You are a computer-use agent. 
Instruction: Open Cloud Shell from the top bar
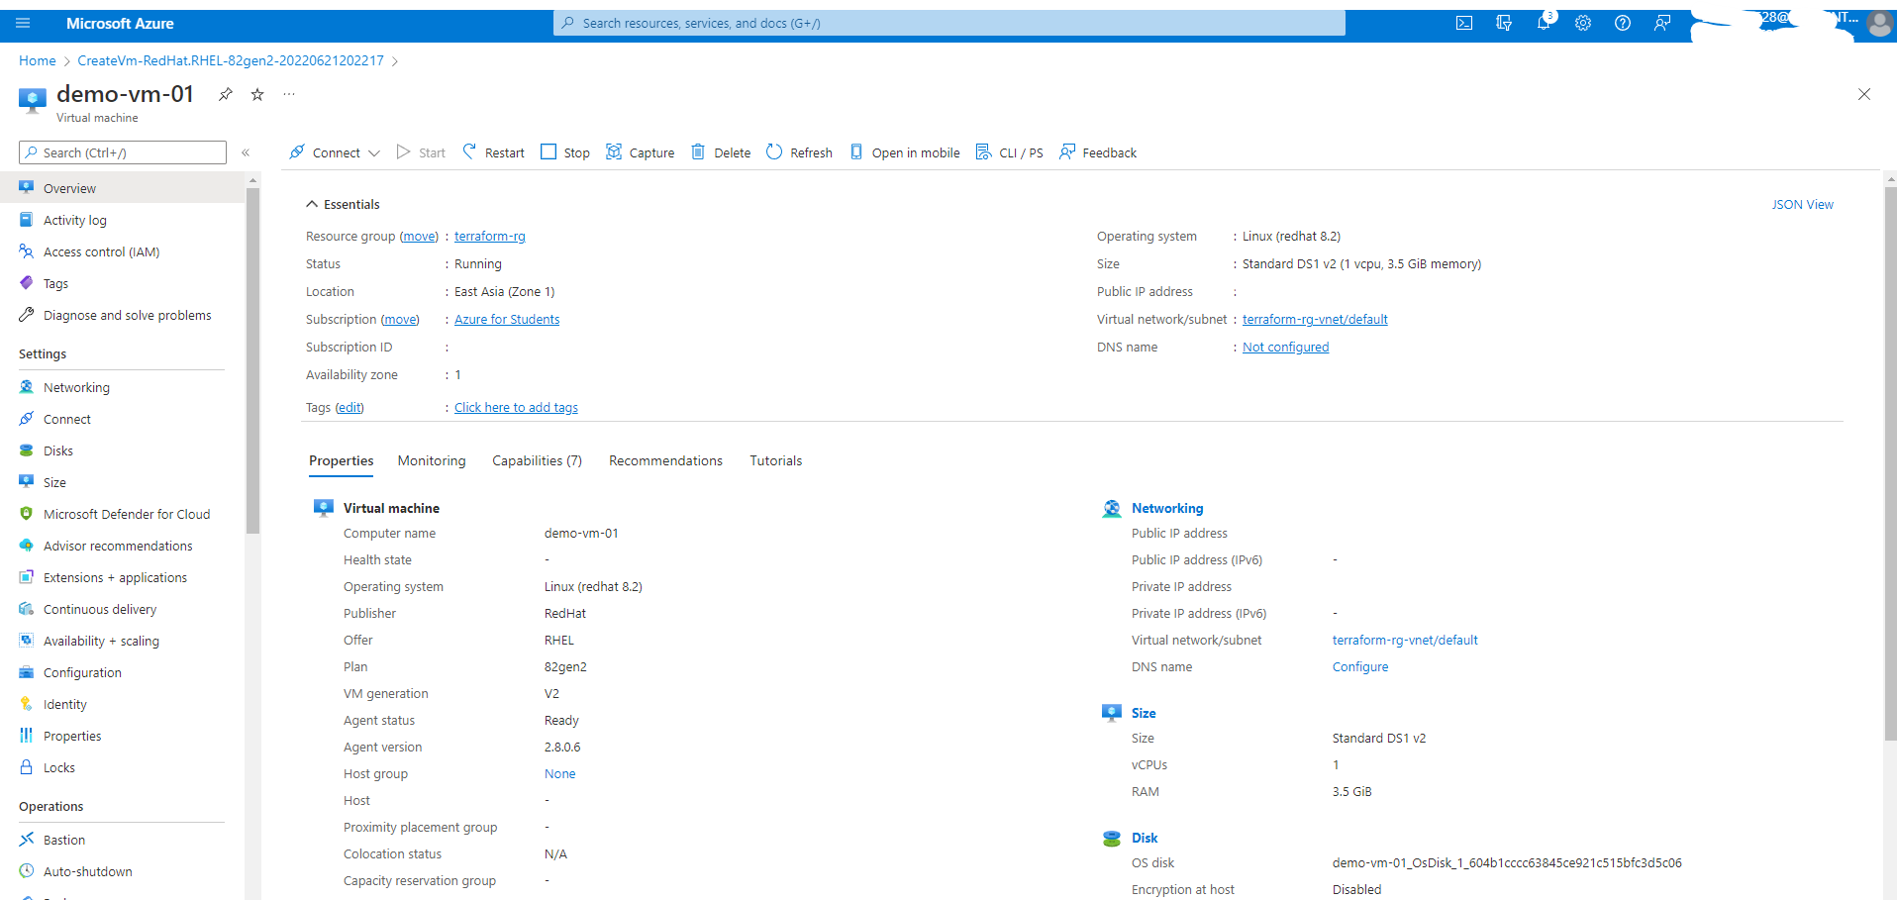pos(1464,23)
